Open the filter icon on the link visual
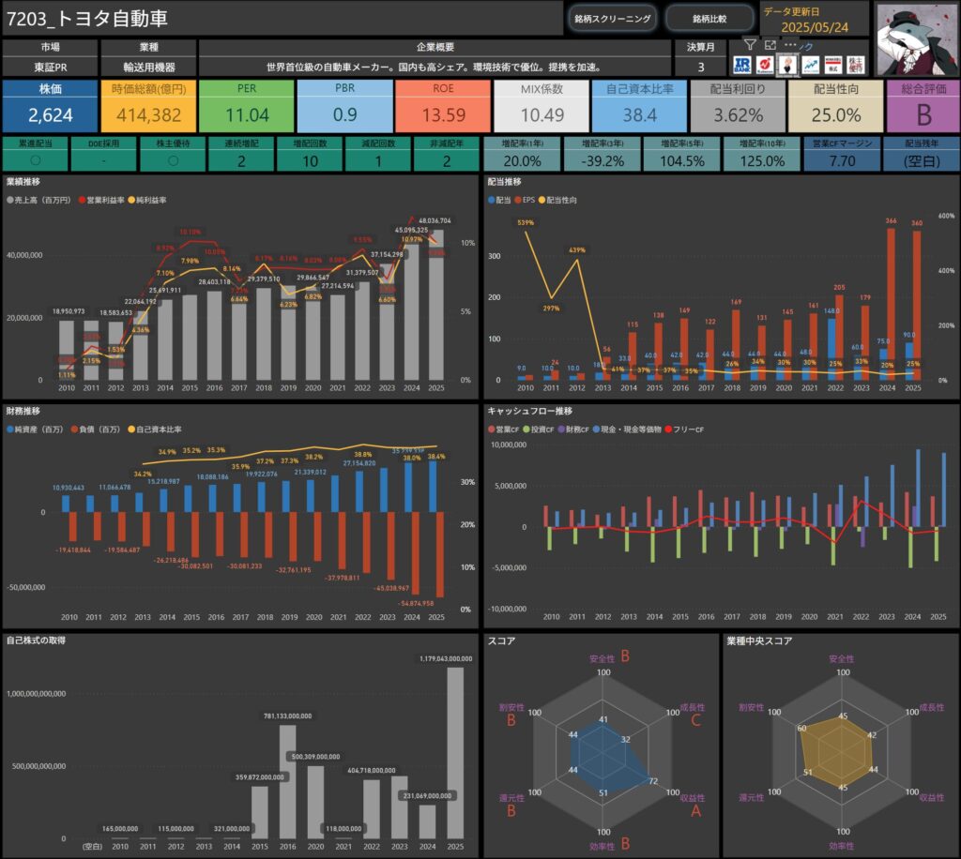 coord(750,45)
